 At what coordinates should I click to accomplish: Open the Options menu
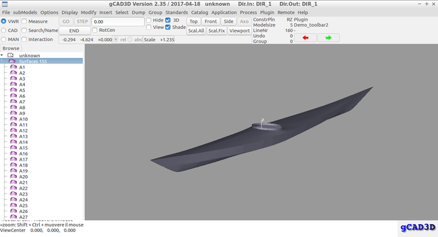[x=49, y=12]
